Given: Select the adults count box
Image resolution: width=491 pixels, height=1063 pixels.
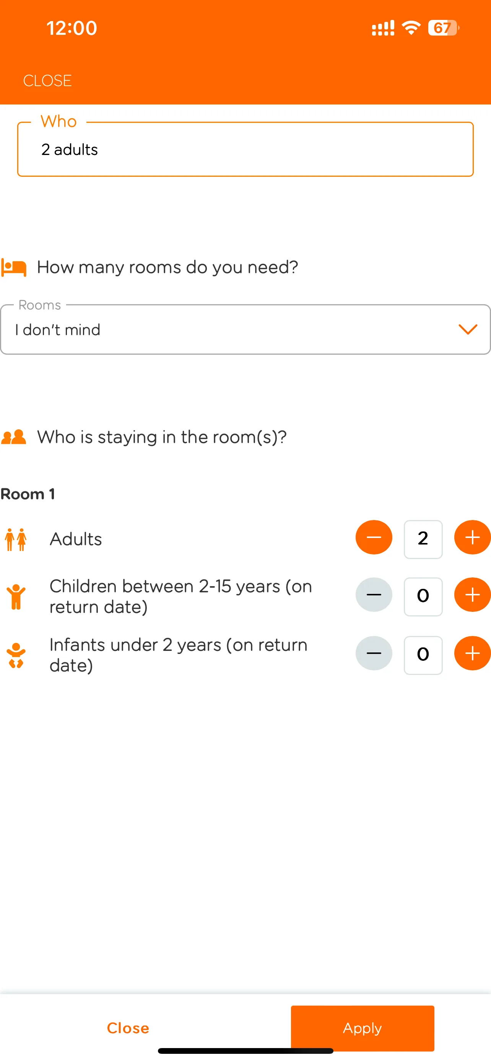Looking at the screenshot, I should (x=423, y=539).
